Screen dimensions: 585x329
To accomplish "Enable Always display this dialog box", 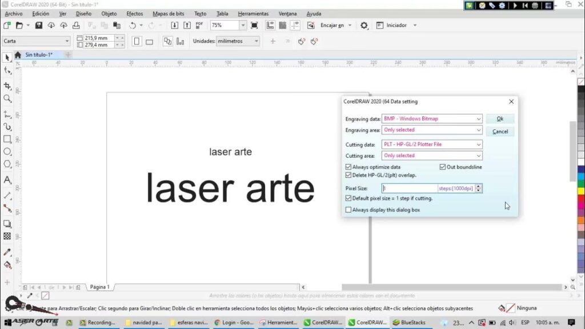I will (x=348, y=210).
